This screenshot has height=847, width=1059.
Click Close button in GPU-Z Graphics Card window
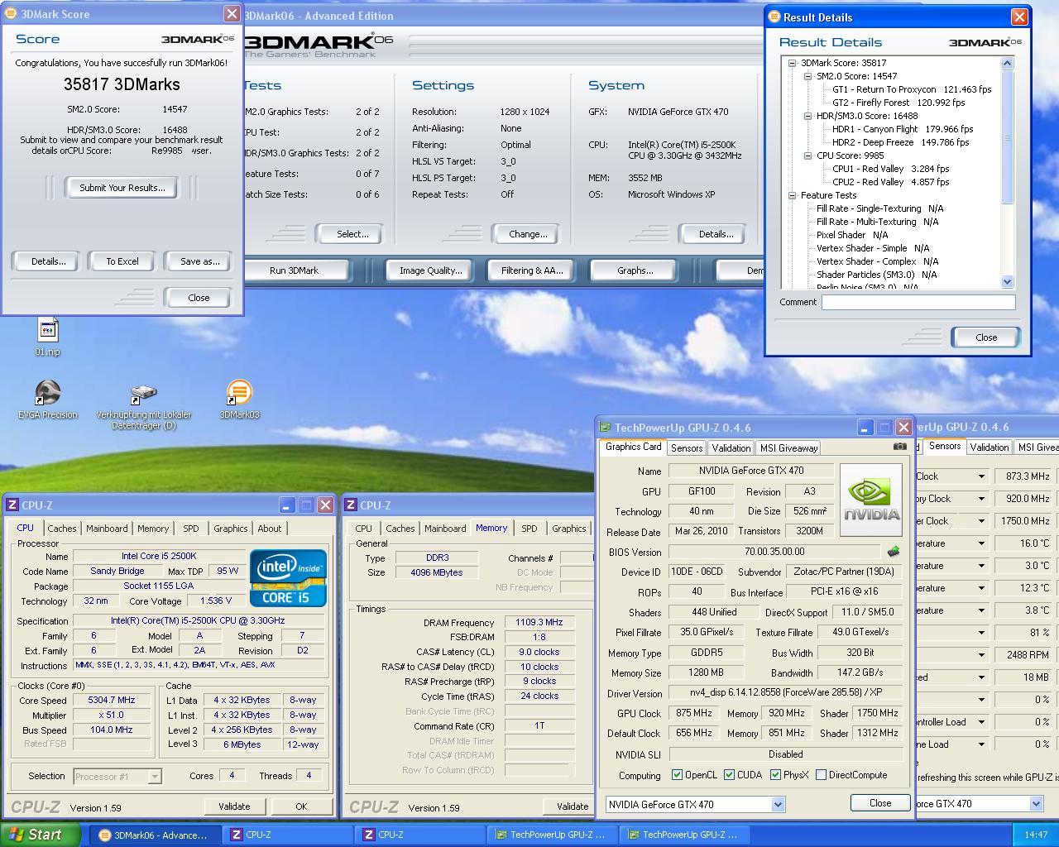(879, 803)
